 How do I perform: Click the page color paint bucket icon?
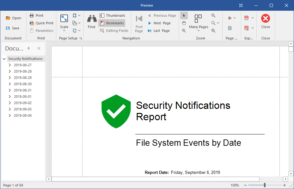230,18
